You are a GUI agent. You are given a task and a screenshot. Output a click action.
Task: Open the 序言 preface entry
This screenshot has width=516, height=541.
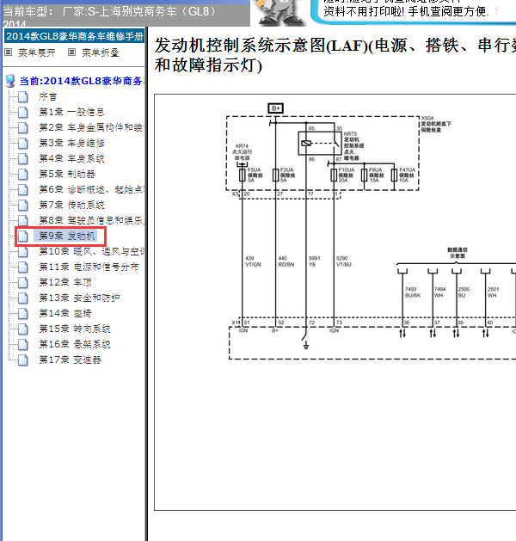tap(47, 97)
